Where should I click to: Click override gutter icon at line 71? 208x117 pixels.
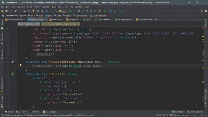(x=13, y=74)
